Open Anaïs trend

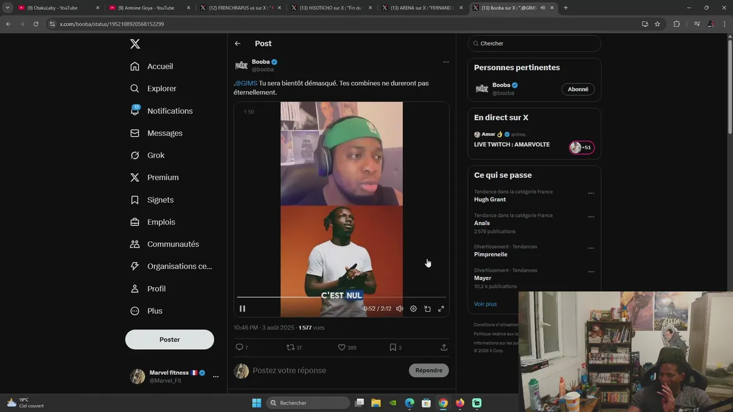point(482,223)
